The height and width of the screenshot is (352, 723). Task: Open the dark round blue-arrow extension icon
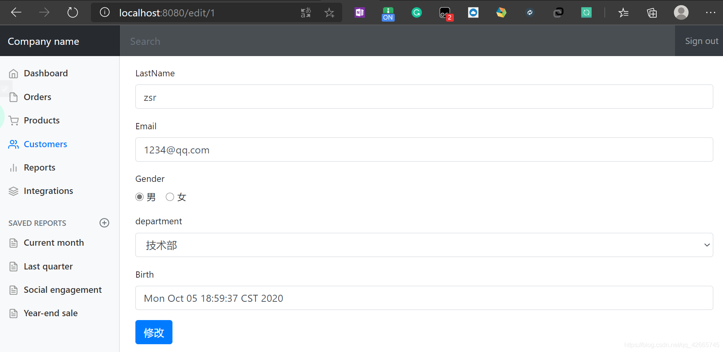pos(530,12)
